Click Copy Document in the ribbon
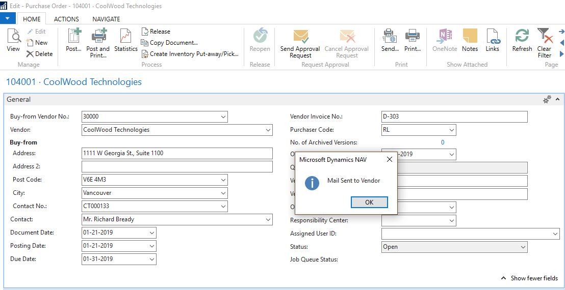This screenshot has height=290, width=565. click(169, 43)
